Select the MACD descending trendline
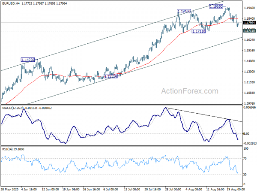The height and width of the screenshot is (193, 257). tap(204, 115)
